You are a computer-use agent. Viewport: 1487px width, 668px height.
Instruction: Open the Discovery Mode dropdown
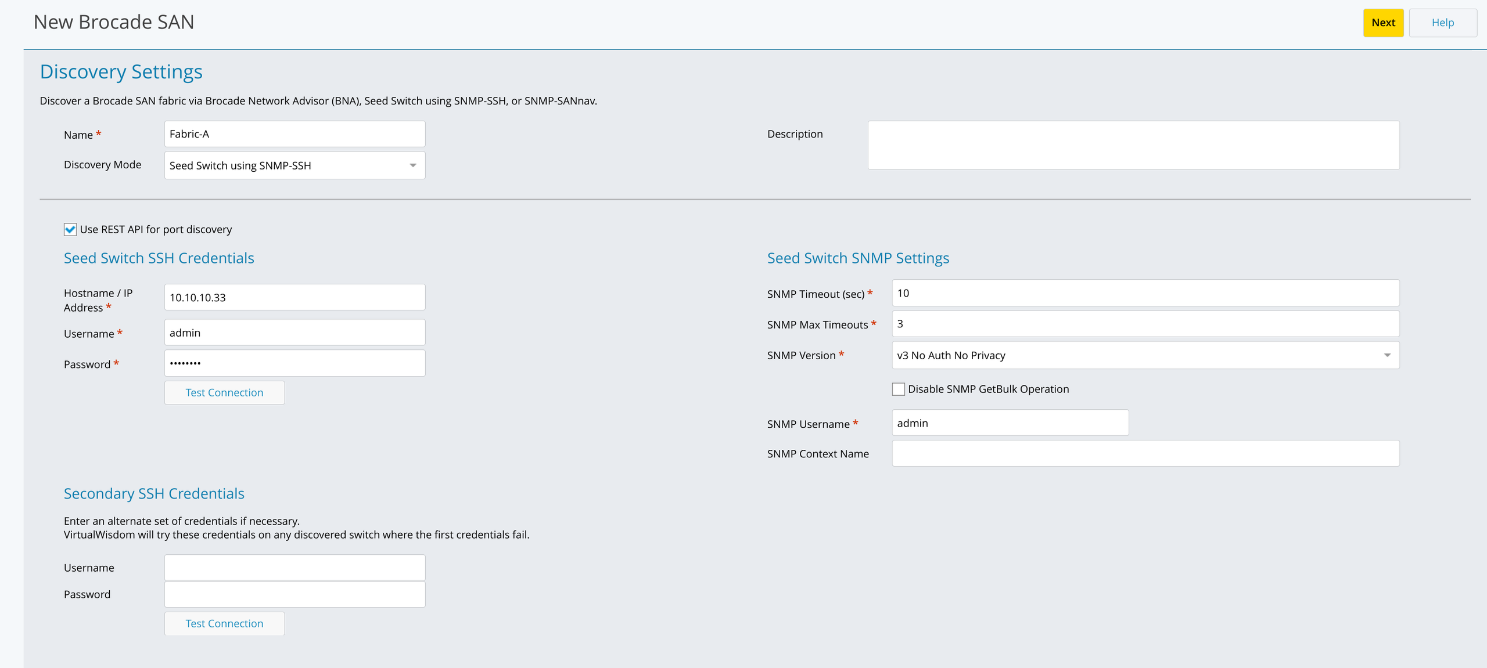pos(294,165)
